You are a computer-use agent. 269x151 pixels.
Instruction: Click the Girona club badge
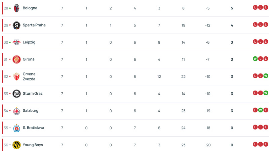[x=16, y=59]
